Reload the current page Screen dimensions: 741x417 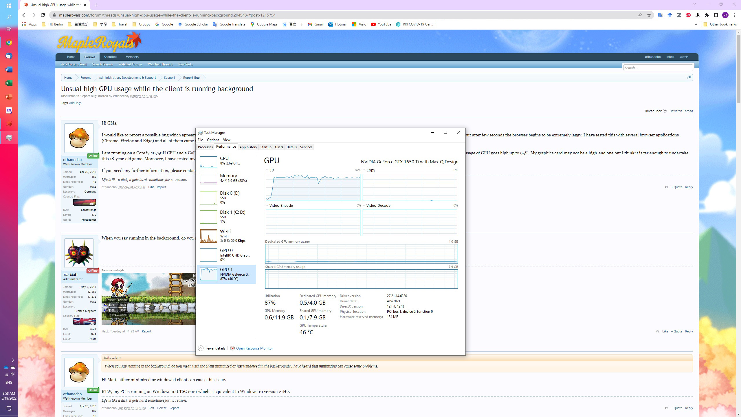[x=43, y=15]
